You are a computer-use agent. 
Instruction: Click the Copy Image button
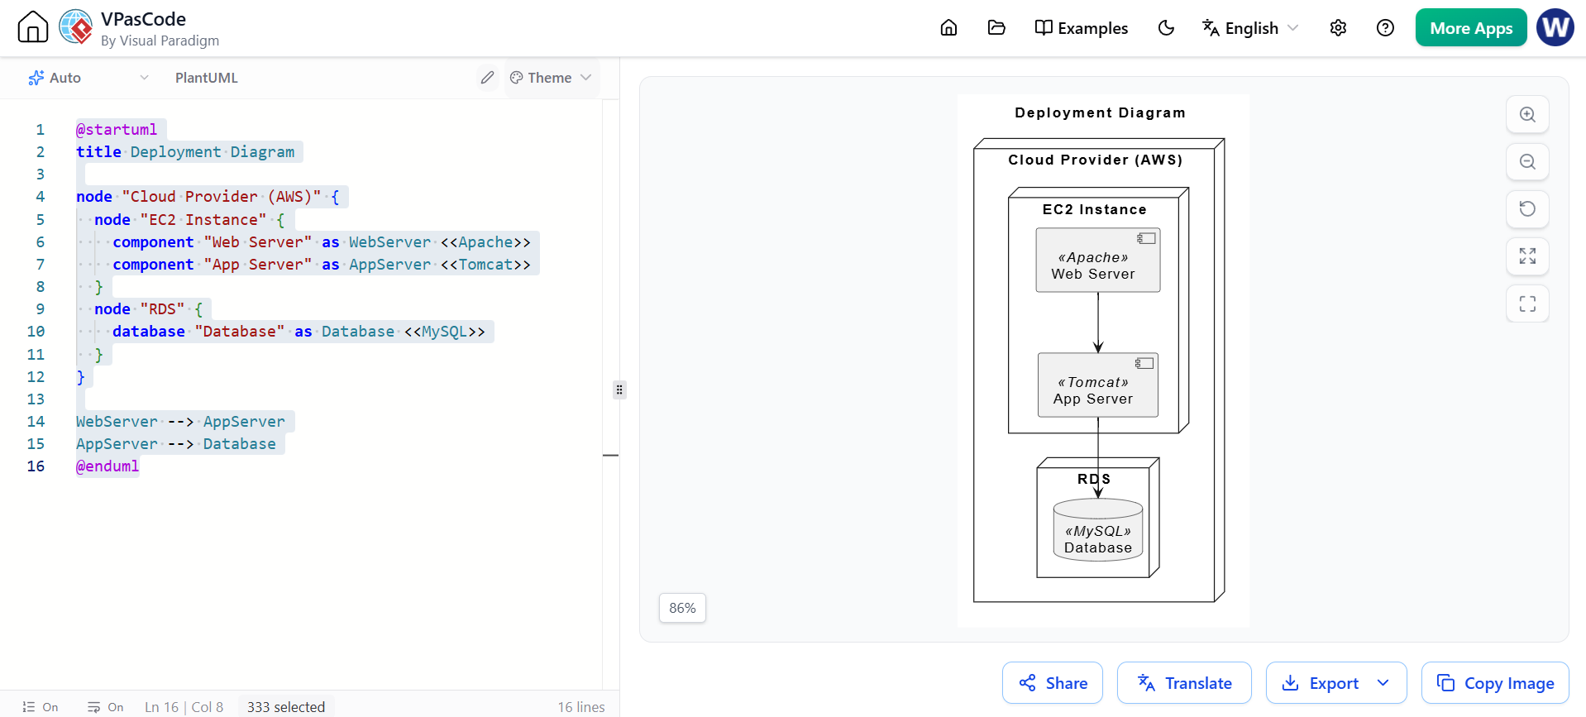tap(1495, 683)
